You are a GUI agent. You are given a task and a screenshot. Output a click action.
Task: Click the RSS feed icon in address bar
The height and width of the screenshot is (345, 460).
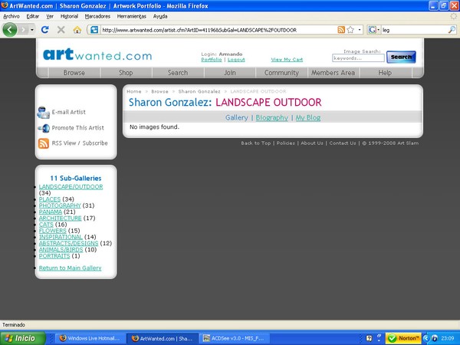[x=341, y=30]
